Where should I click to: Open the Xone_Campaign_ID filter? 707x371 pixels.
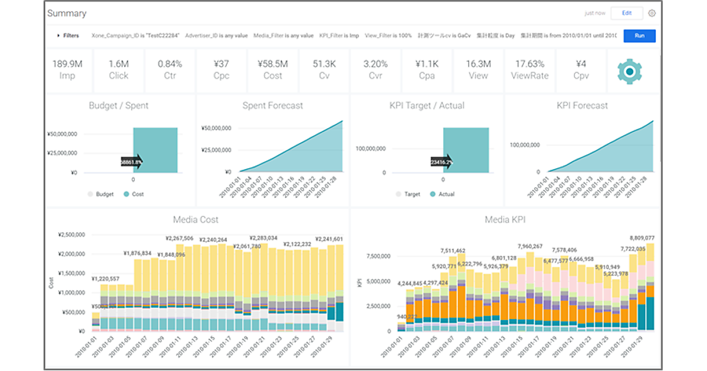click(x=135, y=36)
